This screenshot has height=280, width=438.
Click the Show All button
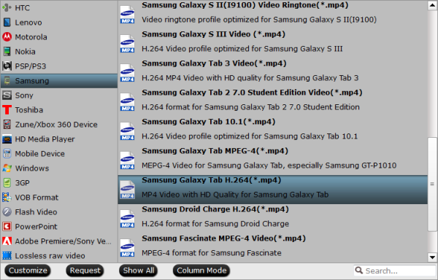(x=139, y=271)
